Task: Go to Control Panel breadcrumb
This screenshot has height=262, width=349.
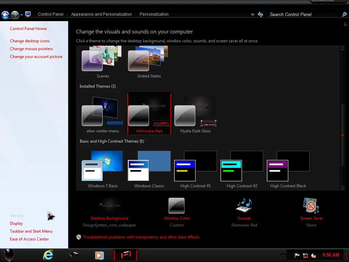Action: coord(50,14)
